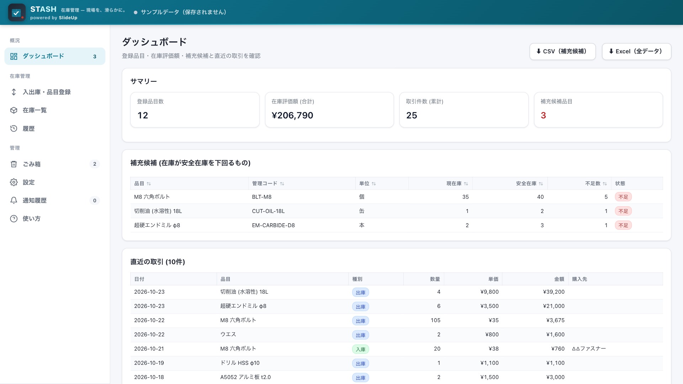Click the STASH app logo icon

tap(16, 12)
